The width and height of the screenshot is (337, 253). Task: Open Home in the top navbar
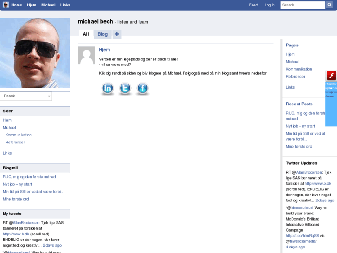[x=17, y=5]
